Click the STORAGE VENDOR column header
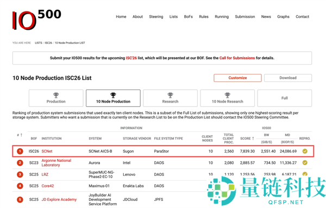Screen dimensions: 326x208 click(137, 138)
